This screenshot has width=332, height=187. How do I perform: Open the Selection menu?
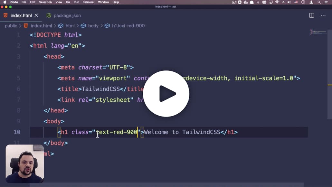45,2
